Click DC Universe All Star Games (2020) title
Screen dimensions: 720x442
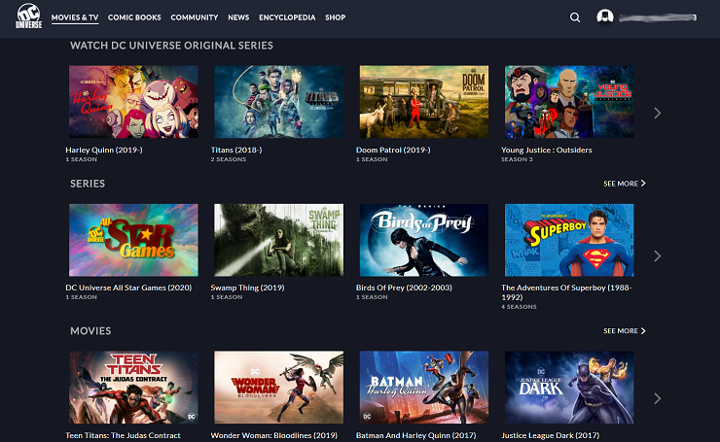coord(128,288)
